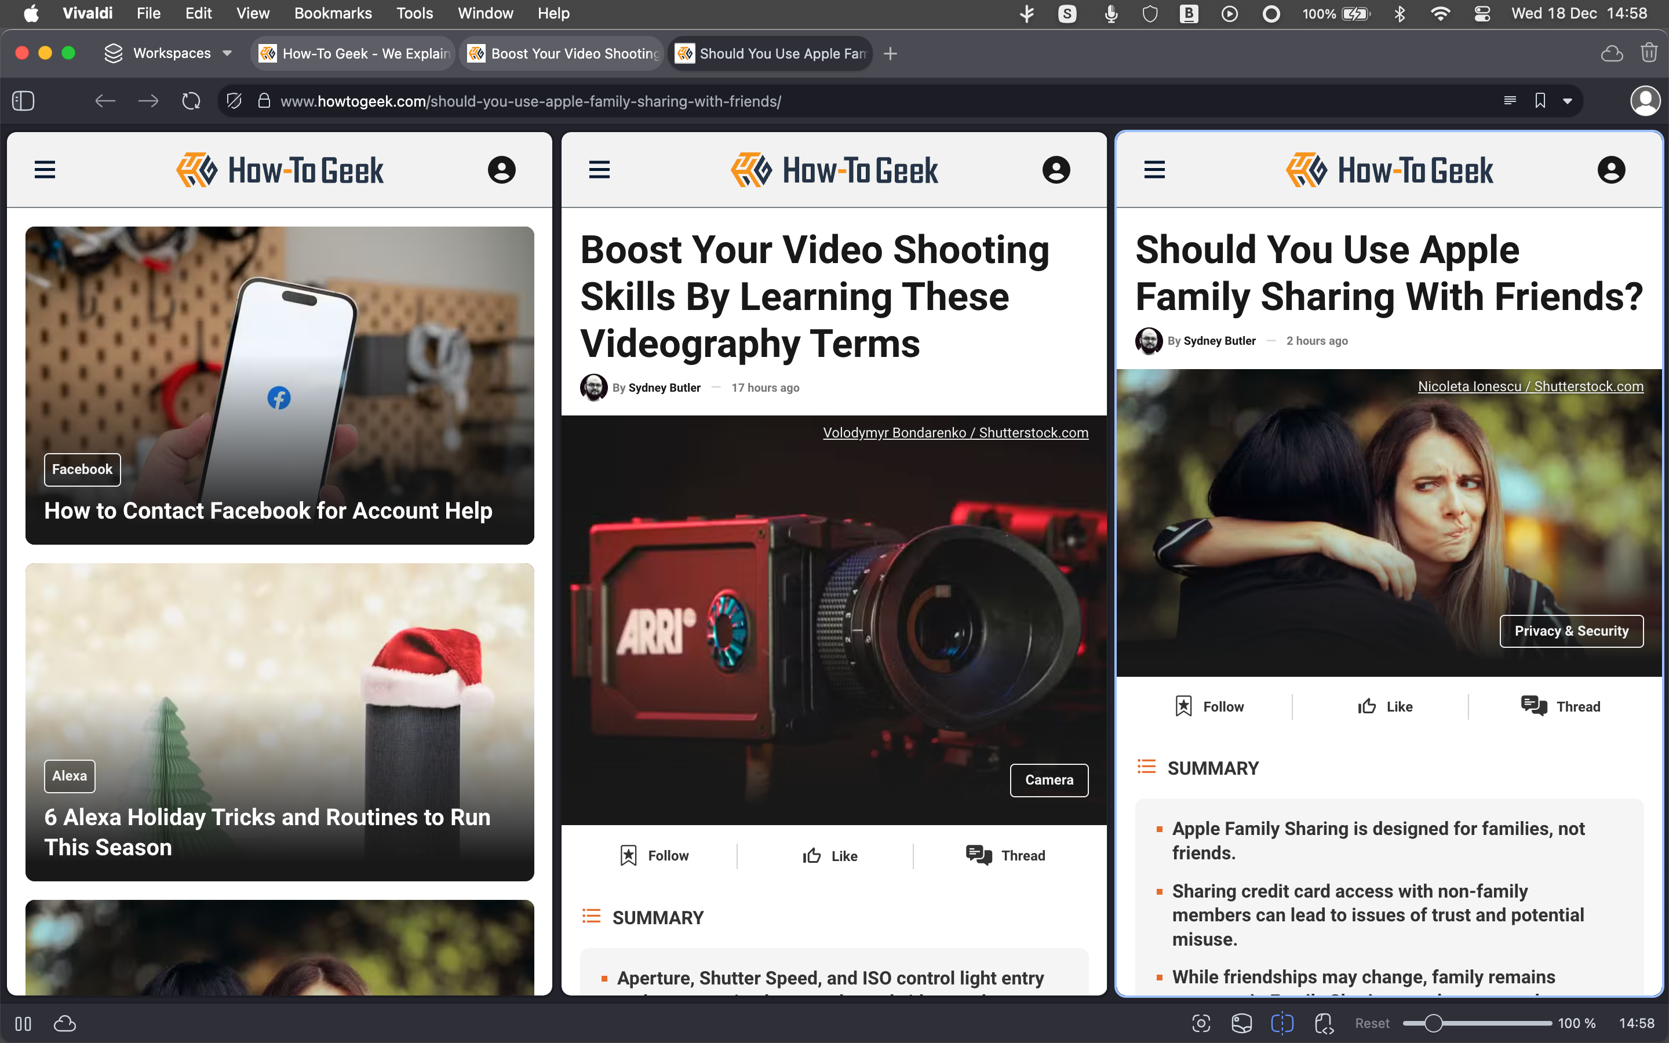Click account icon in right pane header
This screenshot has height=1043, width=1669.
(x=1611, y=170)
